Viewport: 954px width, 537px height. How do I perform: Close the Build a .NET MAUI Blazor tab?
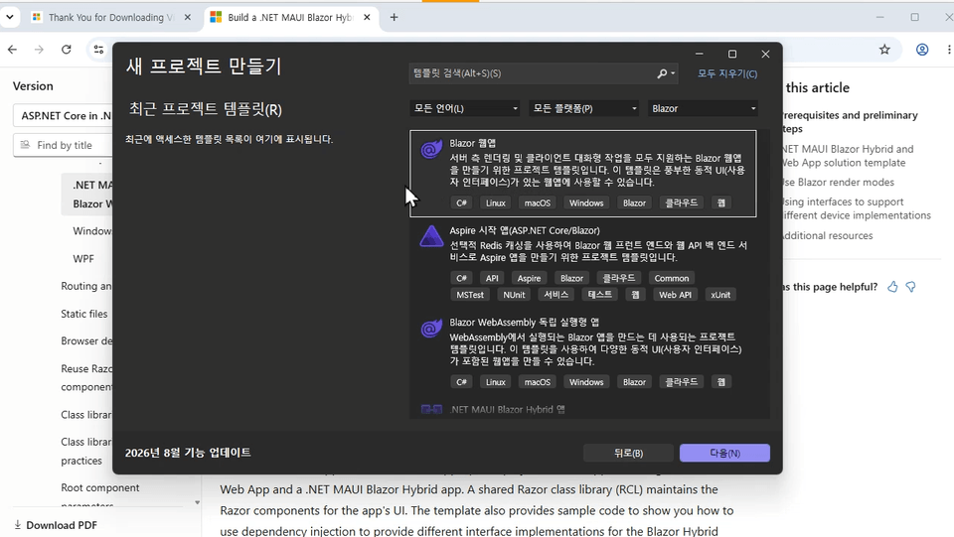(367, 17)
